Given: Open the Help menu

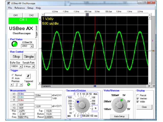Looking at the screenshot, I should point(38,8).
